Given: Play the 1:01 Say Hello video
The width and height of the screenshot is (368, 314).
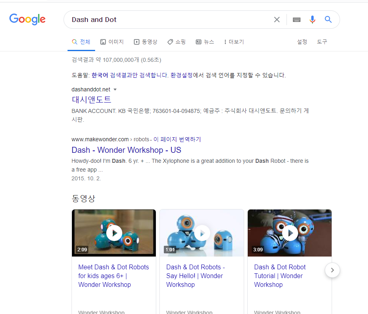Looking at the screenshot, I should click(202, 233).
